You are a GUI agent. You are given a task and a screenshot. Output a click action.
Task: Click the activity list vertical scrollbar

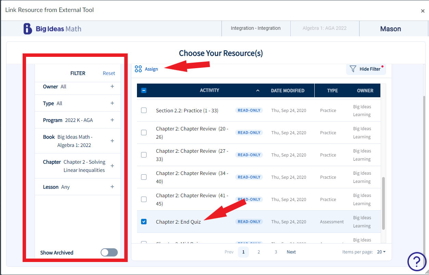[x=383, y=203]
